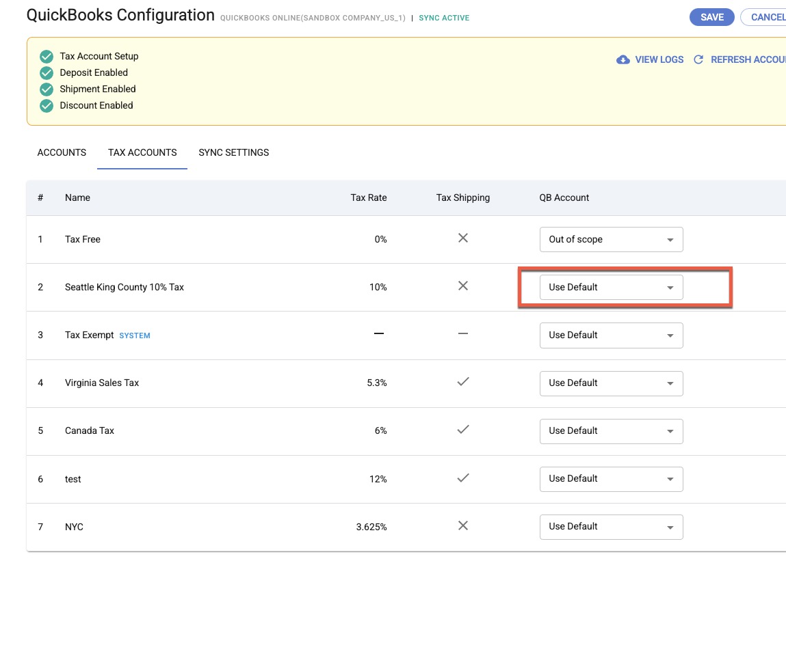Toggle Tax Shipping mark for NYC row
The width and height of the screenshot is (786, 645).
coord(463,525)
